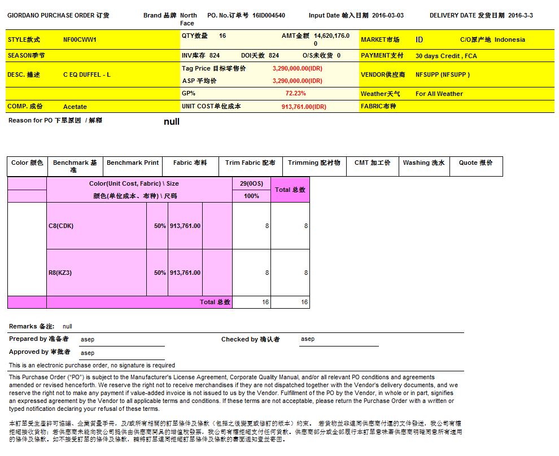Click the C8(CDK) color row label
Viewport: 559px width, 456px height.
point(61,226)
